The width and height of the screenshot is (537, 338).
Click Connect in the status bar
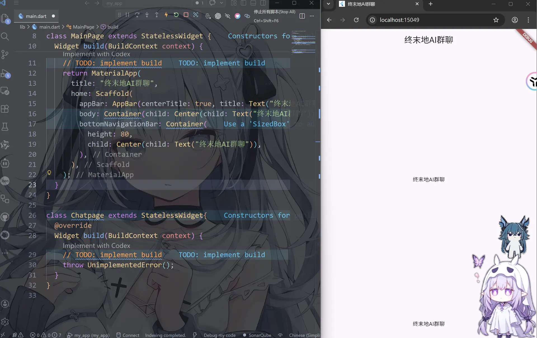tap(128, 335)
